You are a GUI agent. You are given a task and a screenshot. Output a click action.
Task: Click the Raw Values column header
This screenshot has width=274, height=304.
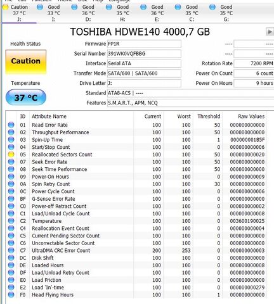pyautogui.click(x=245, y=117)
